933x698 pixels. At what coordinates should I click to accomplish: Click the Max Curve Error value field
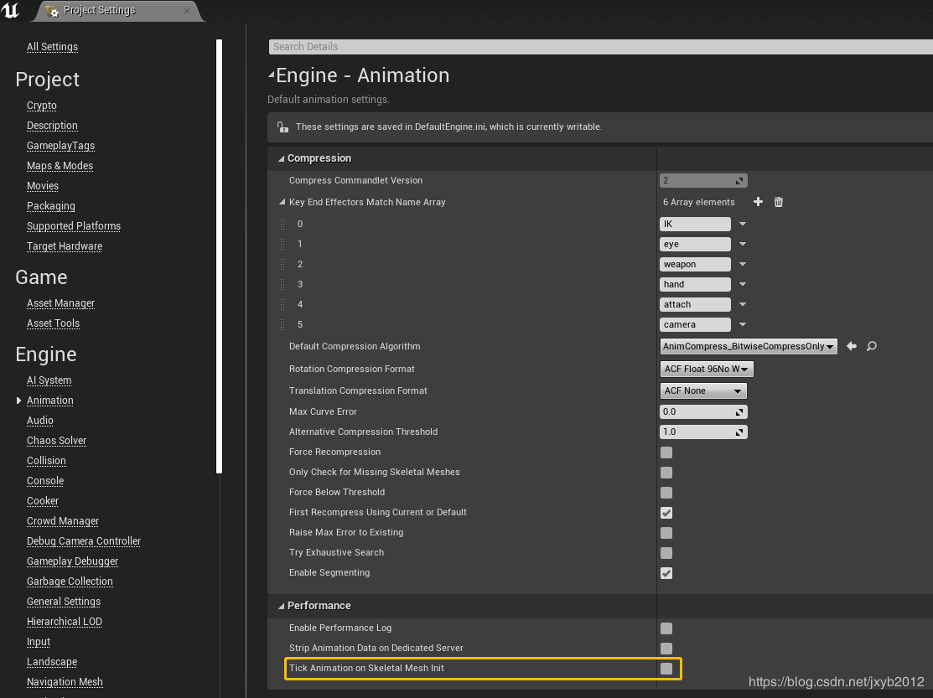click(703, 412)
